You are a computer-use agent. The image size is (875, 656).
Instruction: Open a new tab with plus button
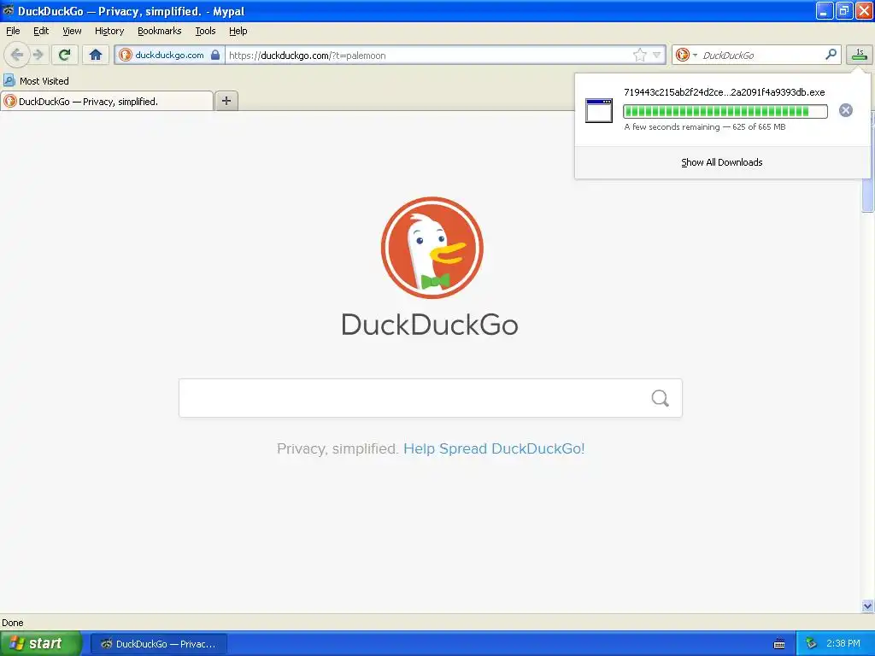pyautogui.click(x=226, y=101)
